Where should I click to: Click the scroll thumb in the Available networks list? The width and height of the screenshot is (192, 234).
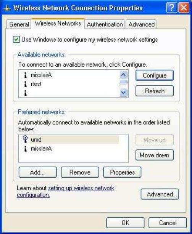click(123, 82)
